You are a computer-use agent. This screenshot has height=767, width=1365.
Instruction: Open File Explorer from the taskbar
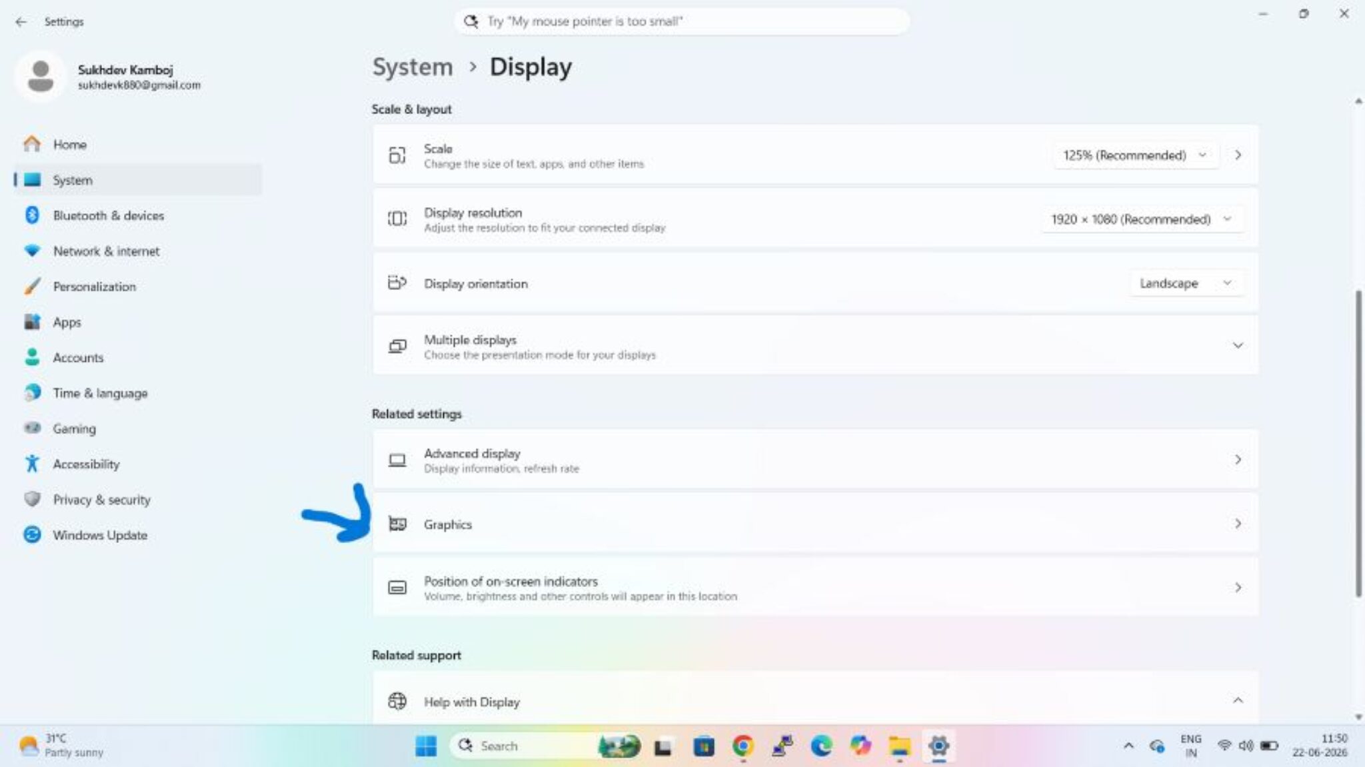[x=899, y=746]
